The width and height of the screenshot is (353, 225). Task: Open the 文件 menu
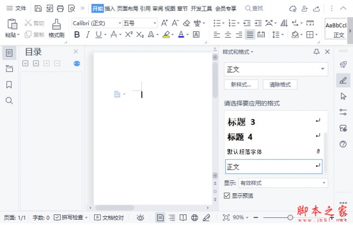[16, 8]
